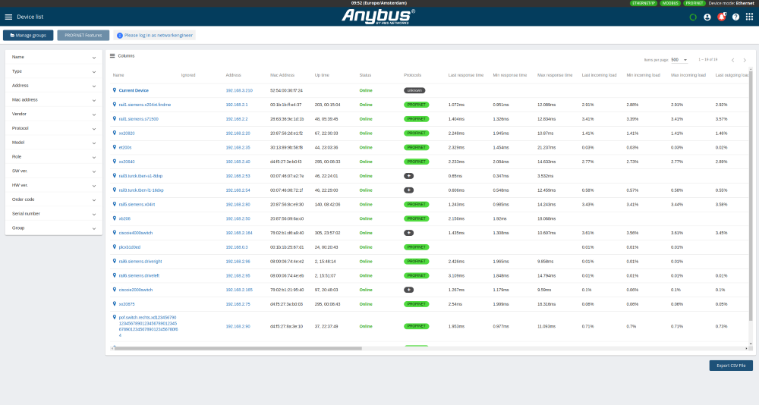Click the info icon in login notice

pos(120,36)
